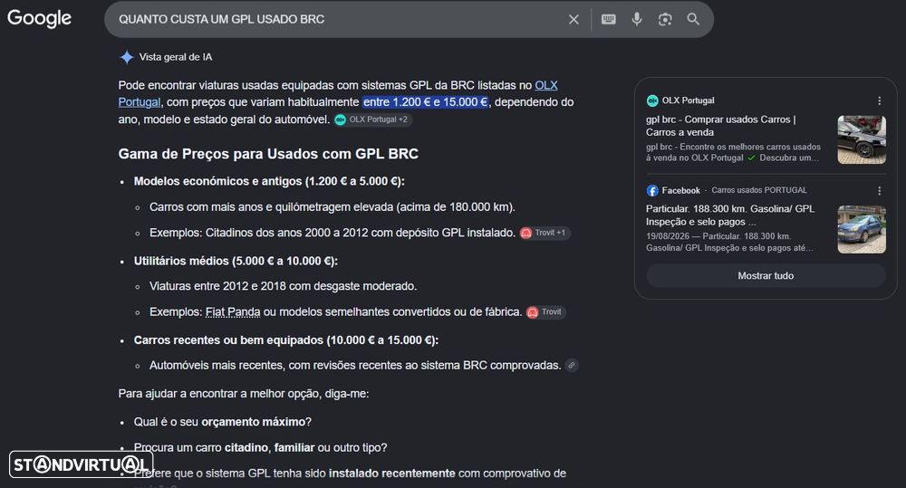The image size is (906, 488).
Task: Open the black car thumbnail
Action: point(862,139)
